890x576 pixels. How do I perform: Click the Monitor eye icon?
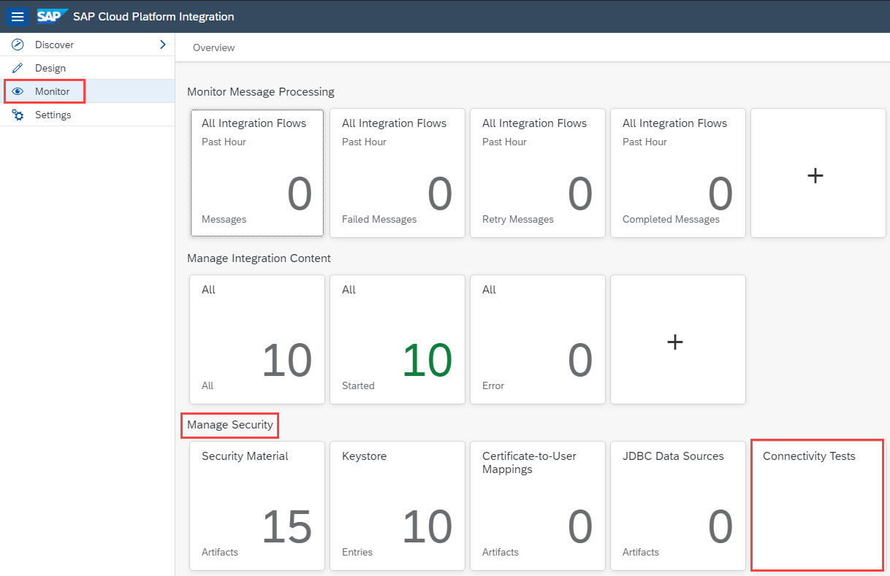coord(18,91)
